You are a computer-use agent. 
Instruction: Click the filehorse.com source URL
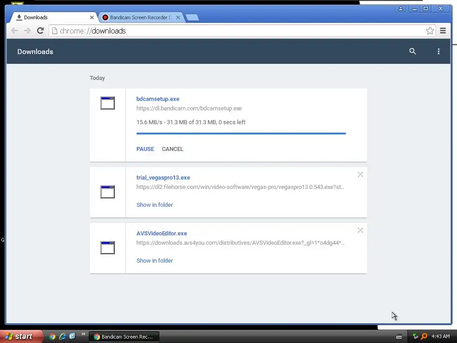[240, 187]
